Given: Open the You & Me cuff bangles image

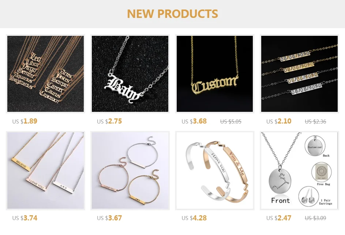Looking at the screenshot, I should coord(215,170).
